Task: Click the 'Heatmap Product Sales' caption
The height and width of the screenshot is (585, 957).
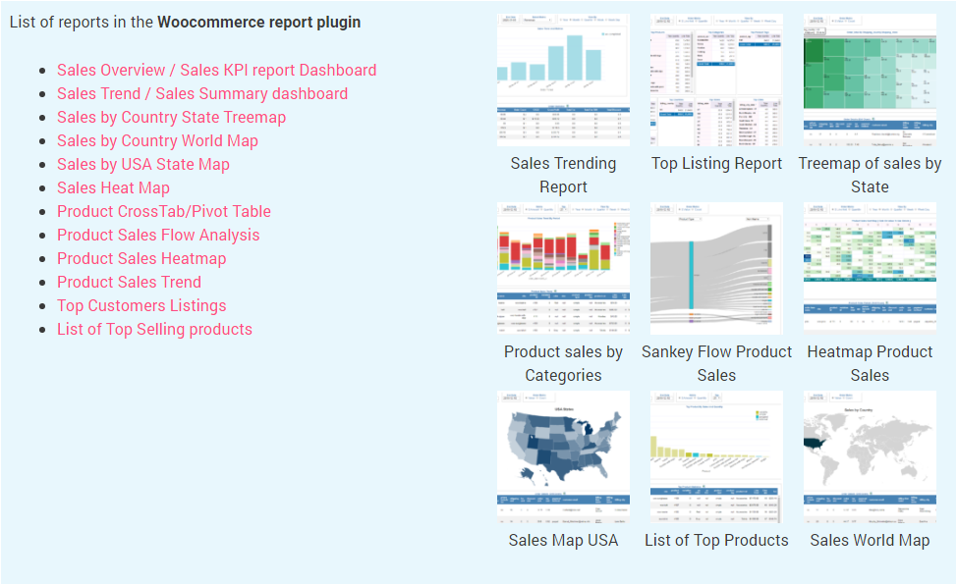Action: 870,363
